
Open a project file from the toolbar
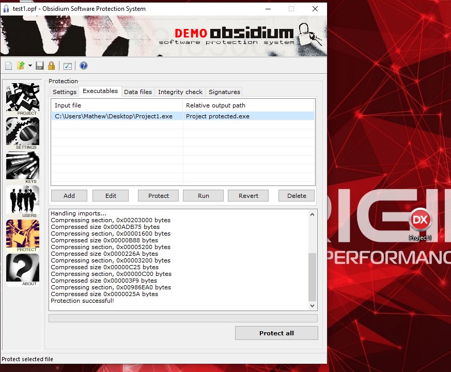click(21, 66)
